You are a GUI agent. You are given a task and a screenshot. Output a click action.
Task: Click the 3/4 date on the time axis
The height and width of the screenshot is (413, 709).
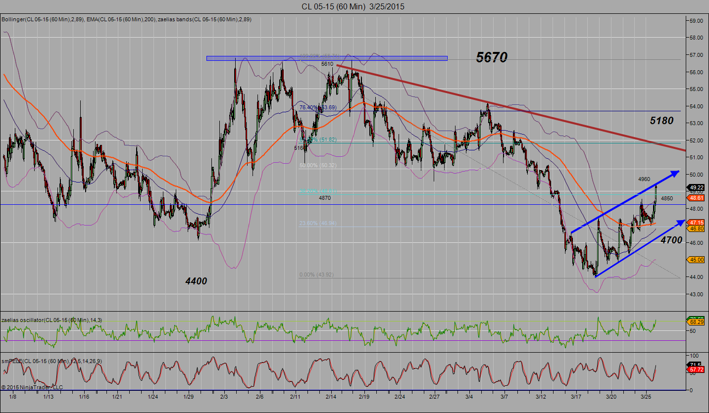(x=469, y=397)
